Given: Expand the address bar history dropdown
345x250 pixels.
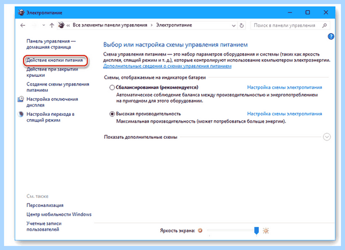Looking at the screenshot, I should (x=233, y=26).
